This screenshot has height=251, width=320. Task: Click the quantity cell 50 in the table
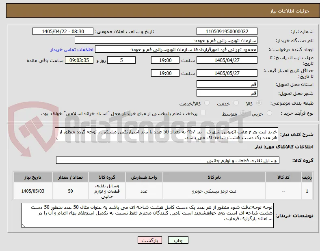[70, 191]
